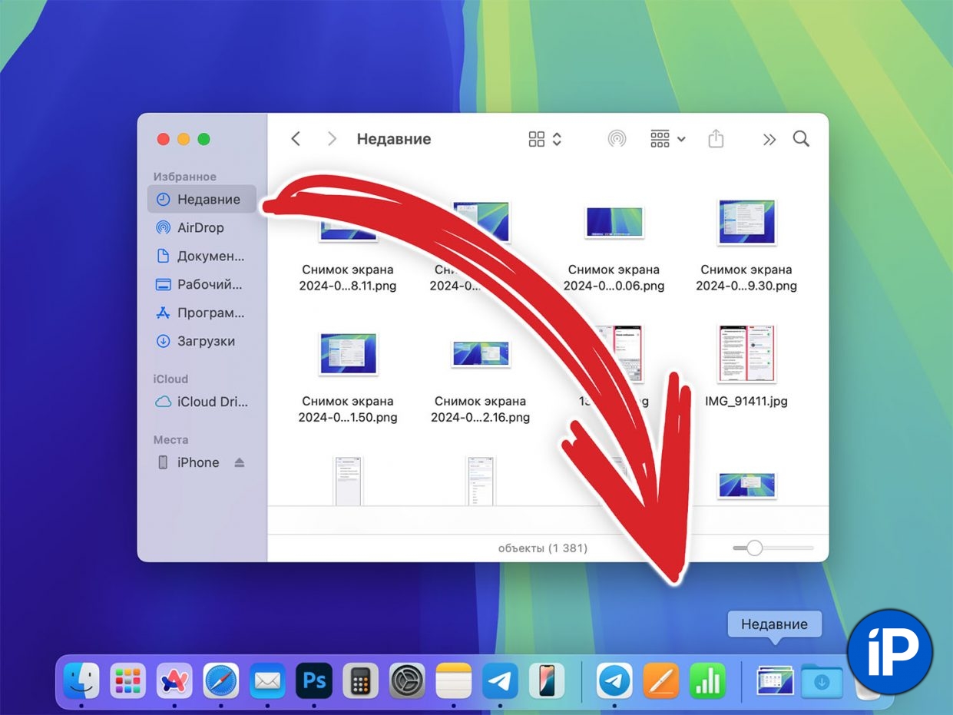Open the Недавние stack in the Dock
This screenshot has height=715, width=953.
coord(775,680)
